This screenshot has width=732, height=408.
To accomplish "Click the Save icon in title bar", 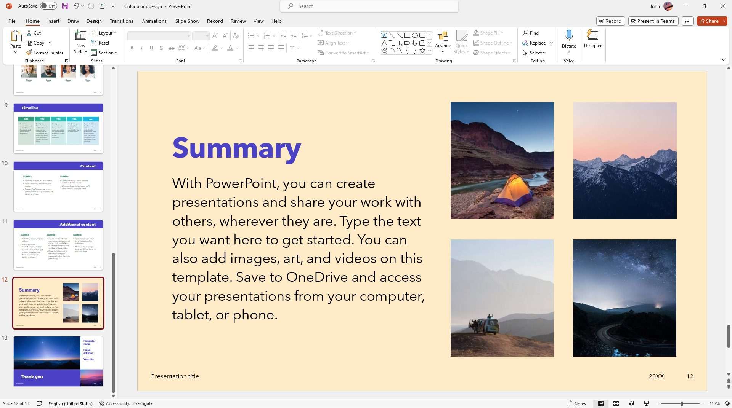I will pyautogui.click(x=65, y=6).
